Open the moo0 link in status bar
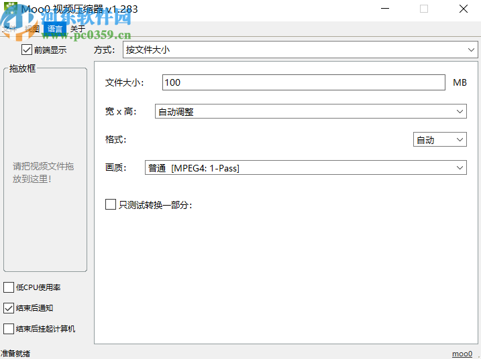Screen dimensions: 481x359 tap(462, 354)
